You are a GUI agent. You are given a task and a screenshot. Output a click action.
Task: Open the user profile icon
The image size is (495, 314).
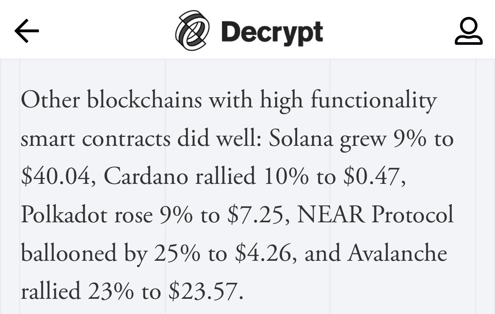pyautogui.click(x=468, y=31)
